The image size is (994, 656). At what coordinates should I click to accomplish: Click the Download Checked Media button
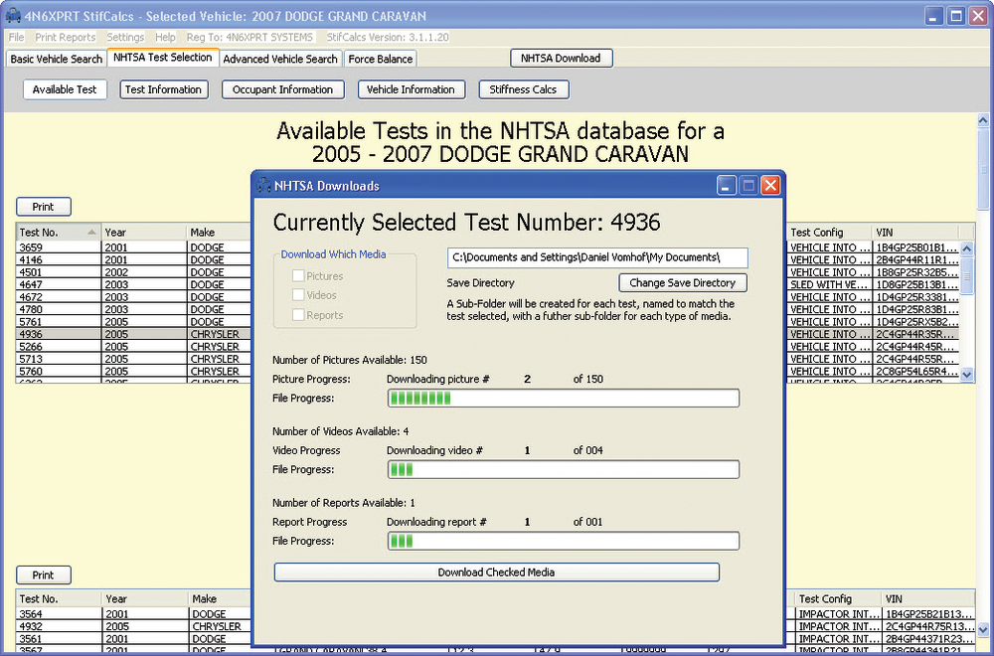coord(496,572)
